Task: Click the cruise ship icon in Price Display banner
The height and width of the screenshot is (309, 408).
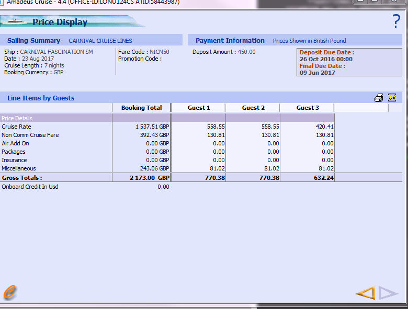Action: [16, 21]
